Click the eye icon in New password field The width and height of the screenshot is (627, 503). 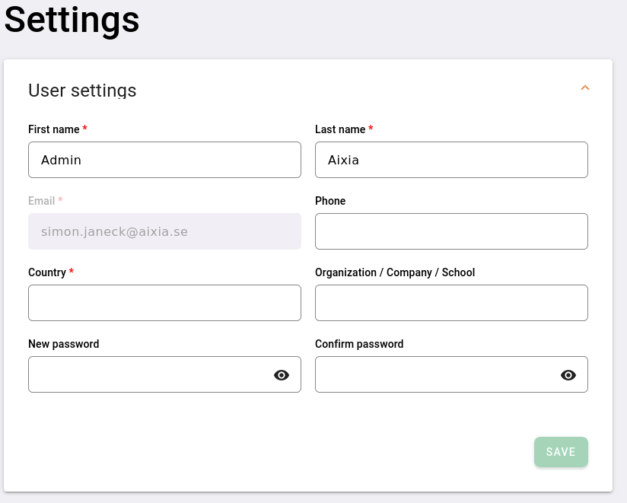pos(282,374)
